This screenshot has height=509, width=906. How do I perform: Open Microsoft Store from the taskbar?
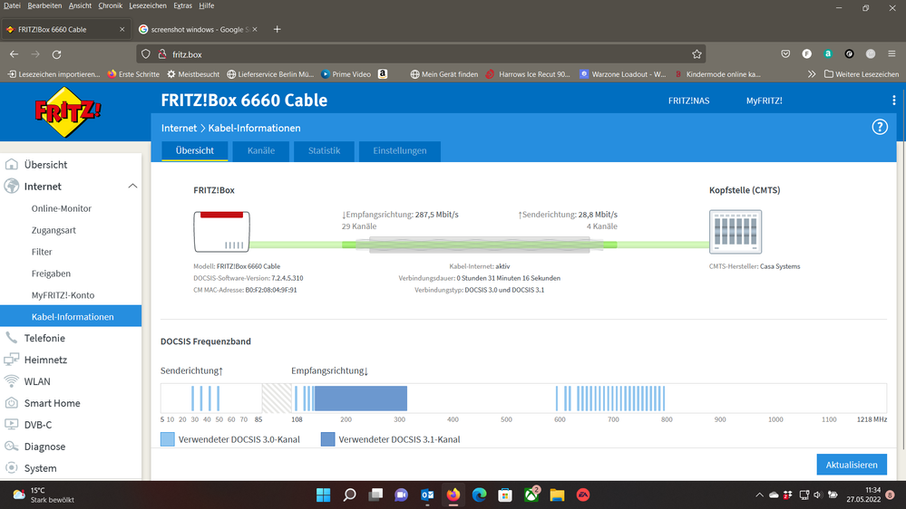[505, 495]
